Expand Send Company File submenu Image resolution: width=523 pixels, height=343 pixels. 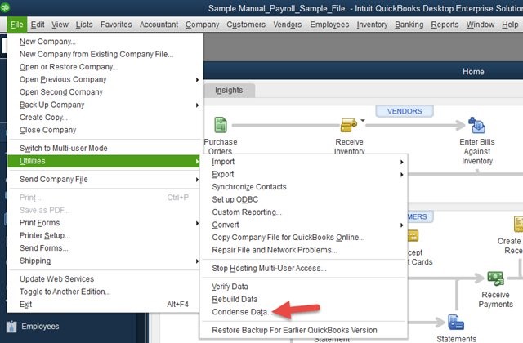[197, 180]
